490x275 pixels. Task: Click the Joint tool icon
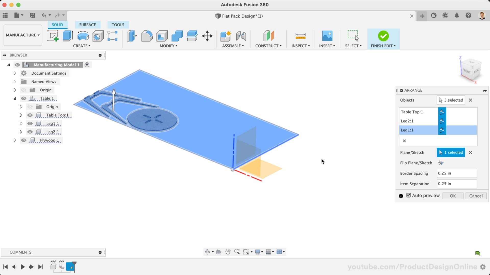tap(241, 36)
